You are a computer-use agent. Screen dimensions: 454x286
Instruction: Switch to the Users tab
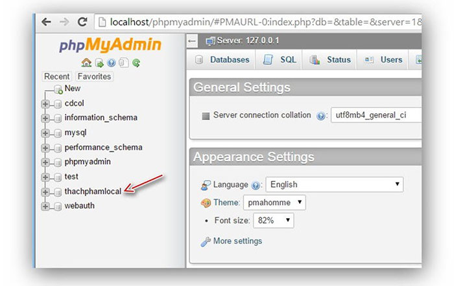click(x=383, y=60)
